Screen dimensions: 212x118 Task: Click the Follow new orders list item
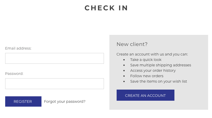147,76
